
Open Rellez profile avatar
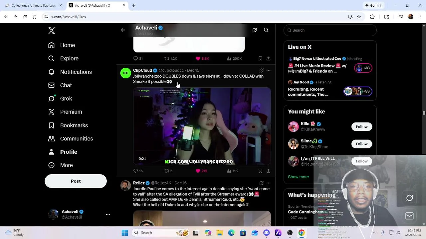(x=125, y=186)
